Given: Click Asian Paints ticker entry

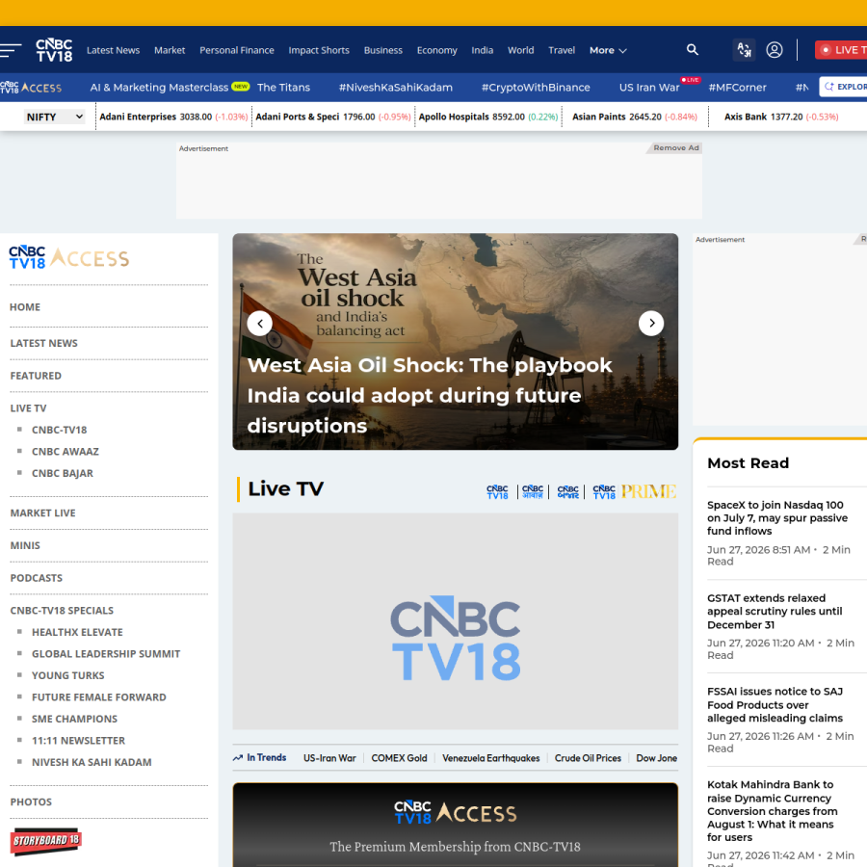Looking at the screenshot, I should tap(635, 117).
